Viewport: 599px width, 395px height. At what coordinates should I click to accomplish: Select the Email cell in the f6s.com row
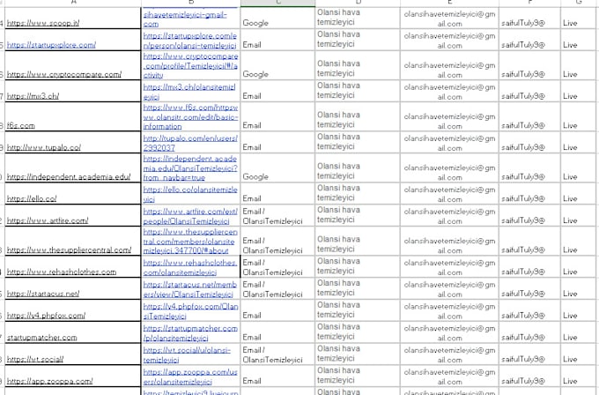click(277, 116)
